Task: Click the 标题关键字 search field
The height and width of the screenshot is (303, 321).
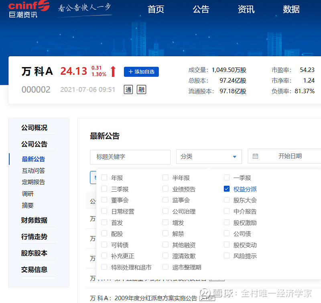Action: coord(130,157)
